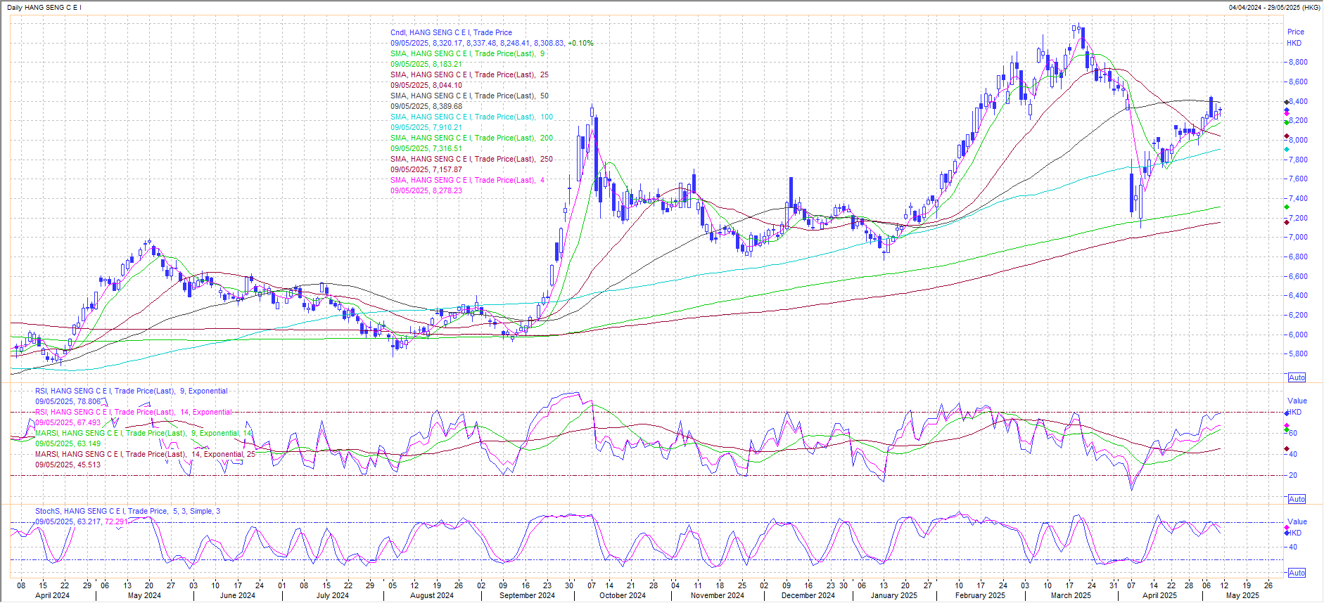Image resolution: width=1324 pixels, height=603 pixels.
Task: Select the RSI 14 Exponential legend
Action: [x=134, y=412]
